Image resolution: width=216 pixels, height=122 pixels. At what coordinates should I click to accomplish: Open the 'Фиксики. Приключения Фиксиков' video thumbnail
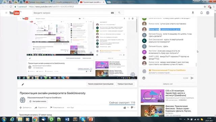pyautogui.click(x=153, y=111)
